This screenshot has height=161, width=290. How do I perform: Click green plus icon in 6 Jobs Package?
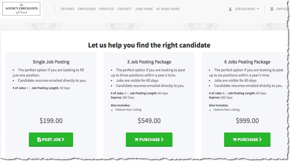[210, 110]
